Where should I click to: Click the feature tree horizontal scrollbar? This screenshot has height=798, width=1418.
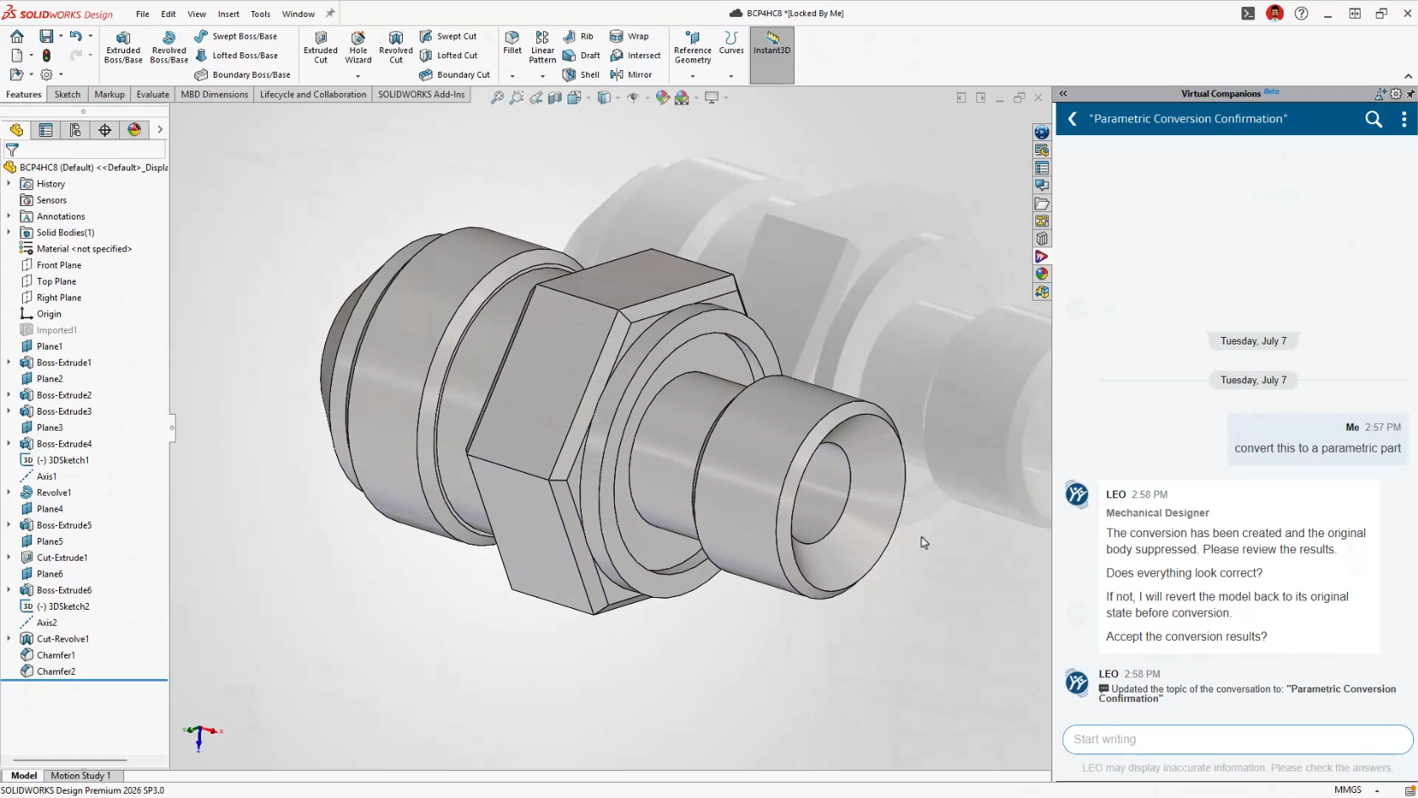coord(69,760)
